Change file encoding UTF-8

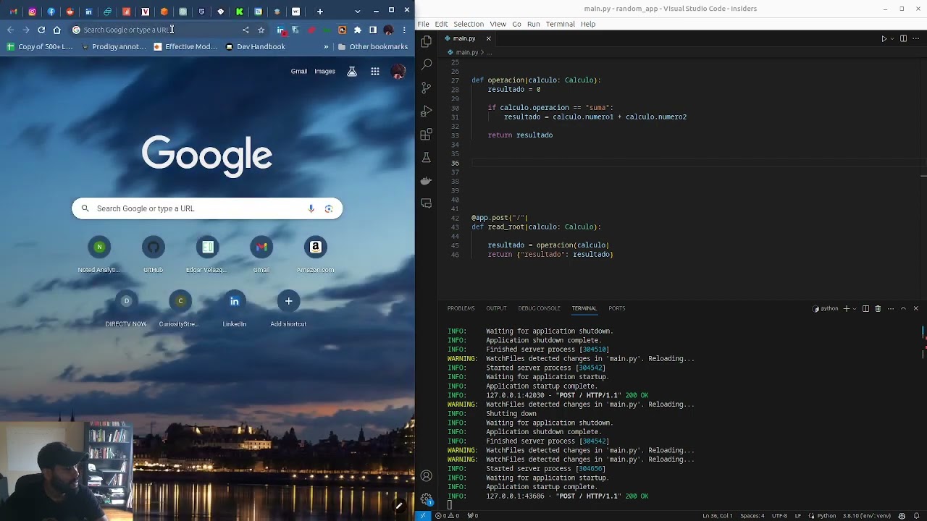pos(779,516)
